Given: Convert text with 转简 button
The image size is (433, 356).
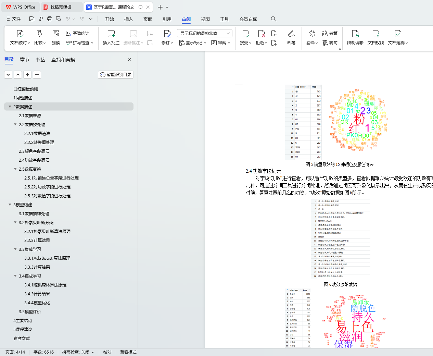Looking at the screenshot, I should click(330, 43).
